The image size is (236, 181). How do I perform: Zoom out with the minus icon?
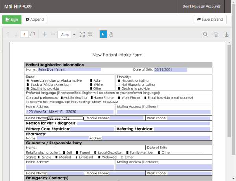[x=53, y=34]
